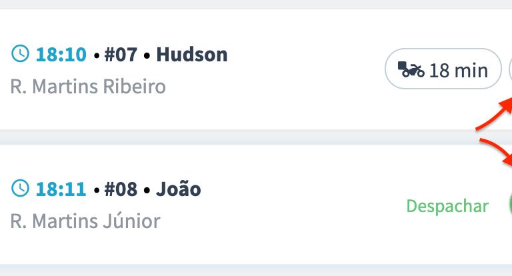Select the address R. Martins Júnior

point(85,221)
